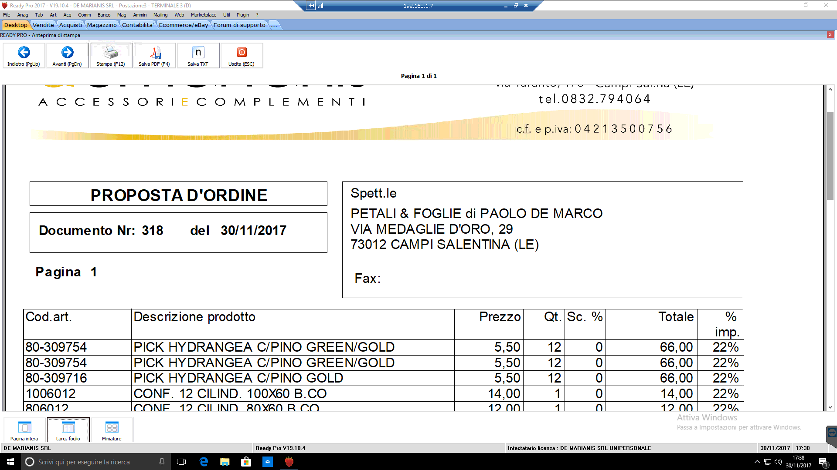Click the Indietro (PgUp) back arrow icon
This screenshot has width=837, height=470.
(24, 53)
